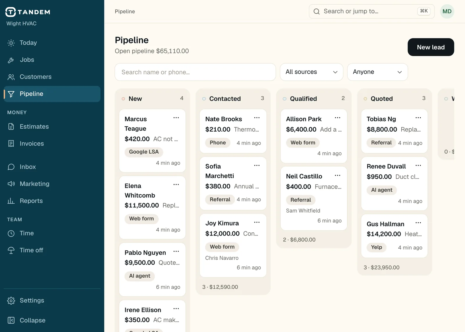Open the Today page sun icon

[x=11, y=43]
